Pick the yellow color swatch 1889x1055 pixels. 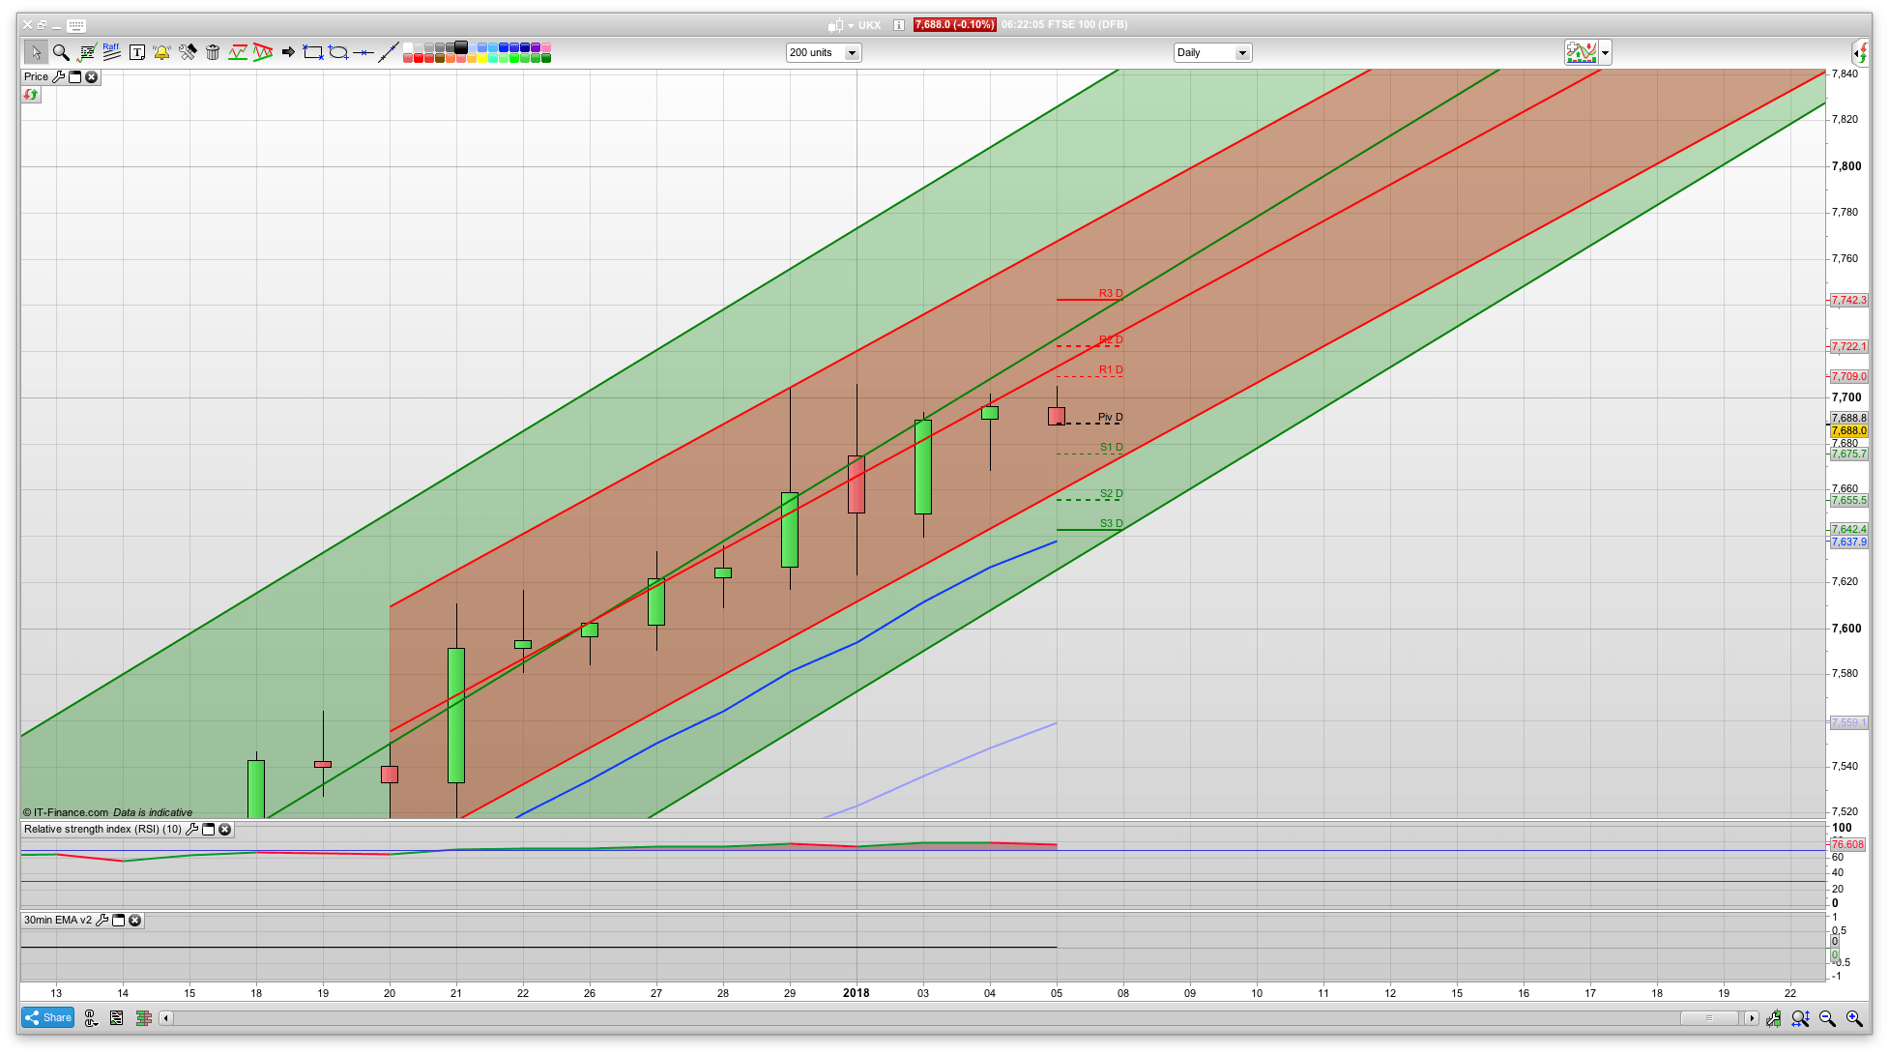[481, 58]
